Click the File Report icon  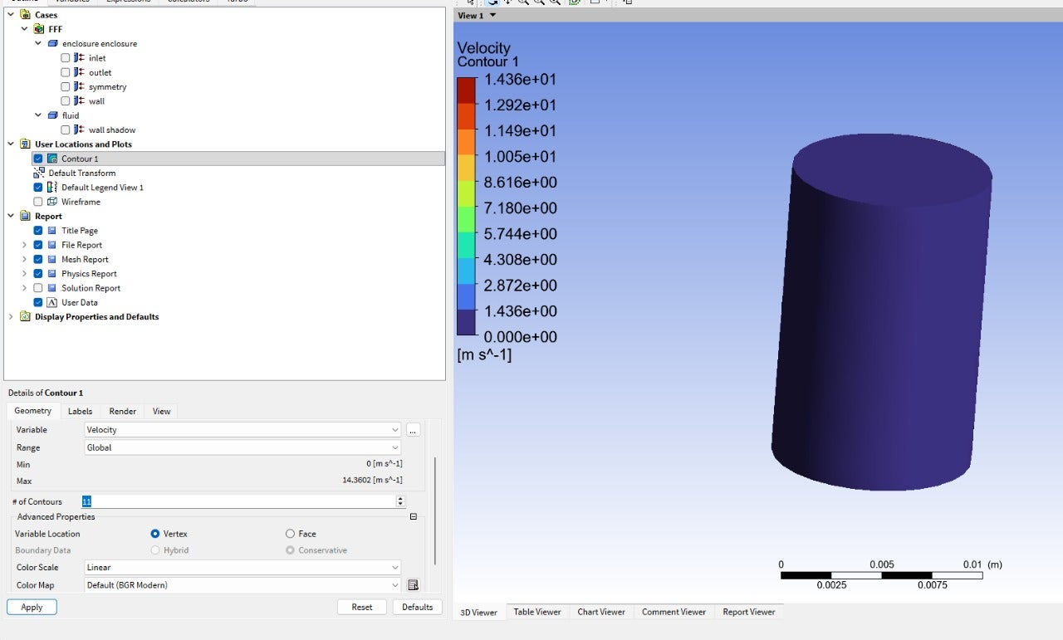52,245
